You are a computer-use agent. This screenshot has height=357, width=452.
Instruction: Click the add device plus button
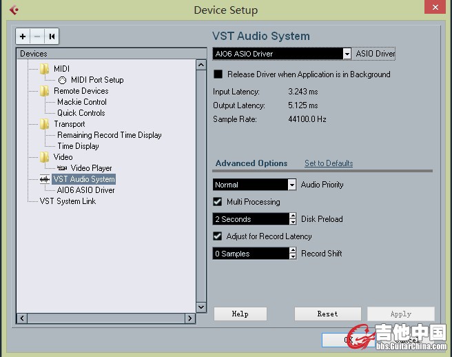23,37
